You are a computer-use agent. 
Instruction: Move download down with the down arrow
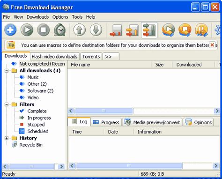click(96, 30)
